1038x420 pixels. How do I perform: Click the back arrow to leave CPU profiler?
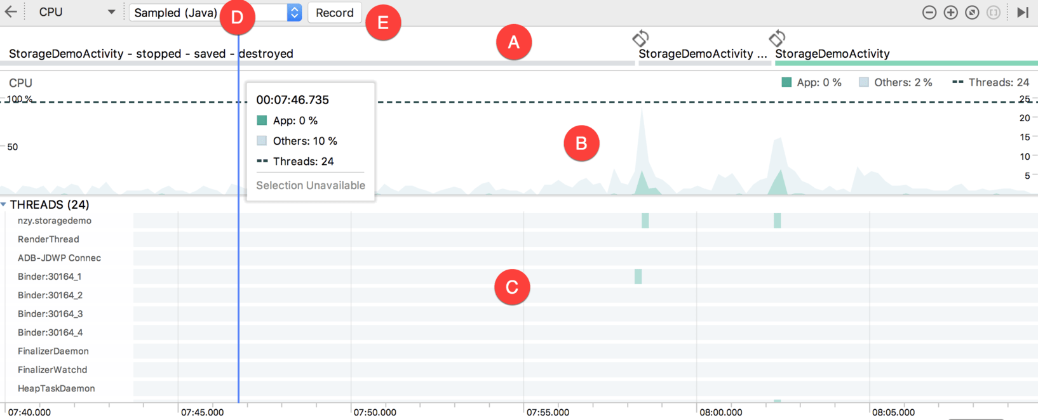11,12
